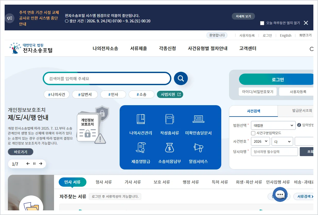Open the 서류제출 menu
Image resolution: width=318 pixels, height=215 pixels.
pos(139,48)
